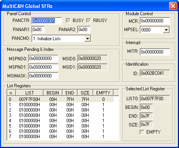
Task: Click the 'n' column header
Action: pyautogui.click(x=11, y=93)
